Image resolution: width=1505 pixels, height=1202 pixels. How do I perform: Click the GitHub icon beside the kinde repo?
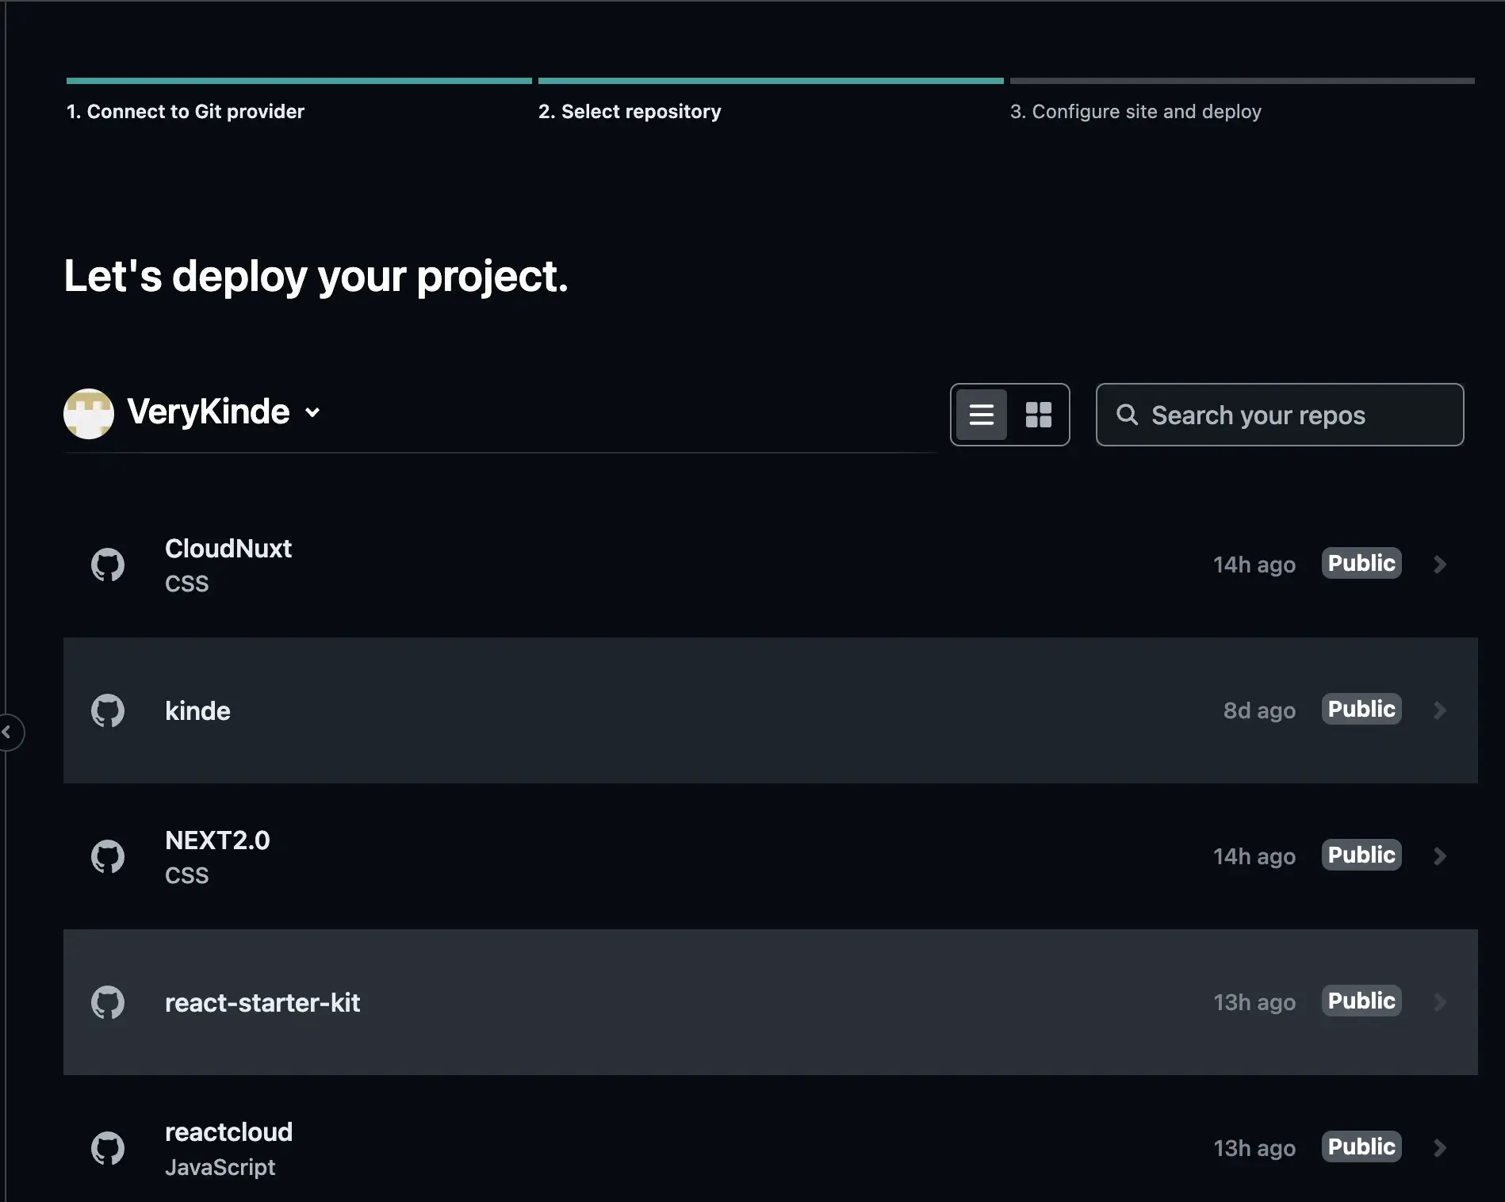coord(108,710)
